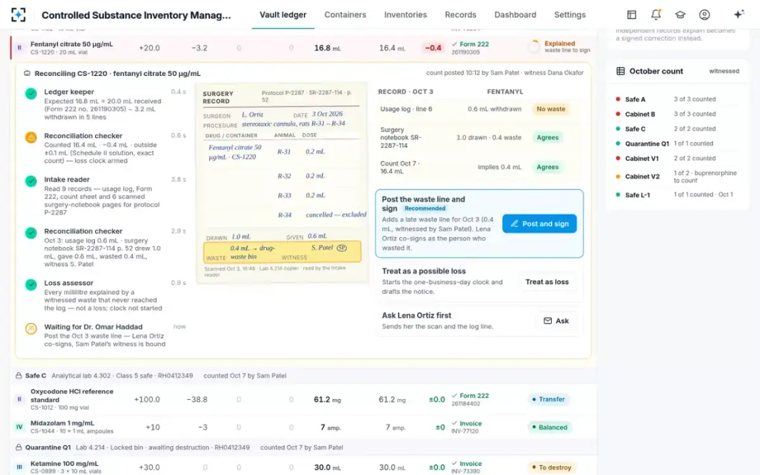The image size is (760, 475).
Task: Click the Treat as loss button
Action: 547,282
